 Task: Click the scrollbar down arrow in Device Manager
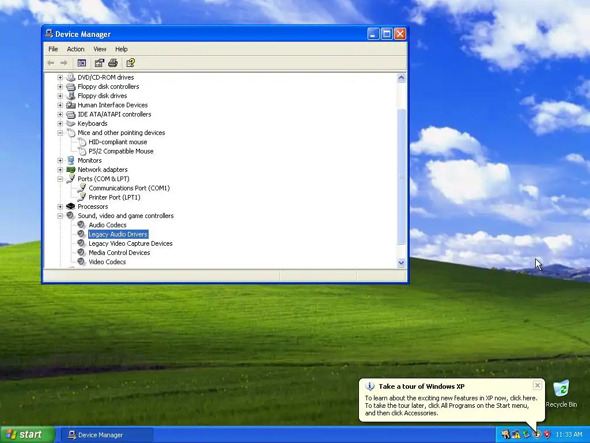(x=401, y=263)
